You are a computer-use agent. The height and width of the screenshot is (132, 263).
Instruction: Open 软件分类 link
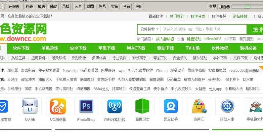(198, 16)
